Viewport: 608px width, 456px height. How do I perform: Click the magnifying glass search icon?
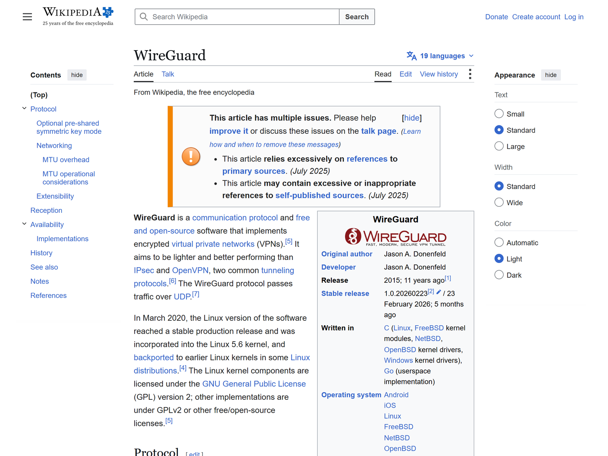pyautogui.click(x=144, y=17)
